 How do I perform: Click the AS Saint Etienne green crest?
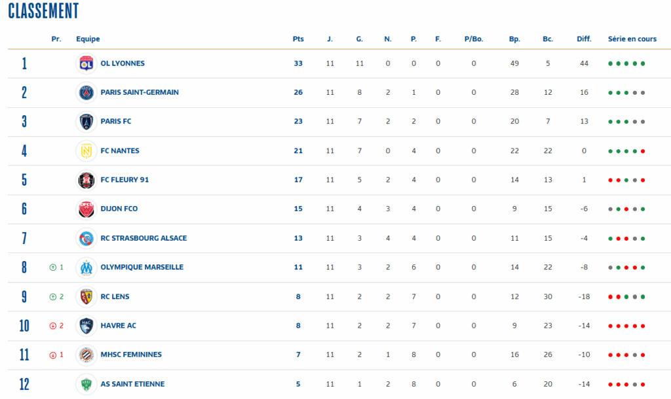tap(86, 384)
